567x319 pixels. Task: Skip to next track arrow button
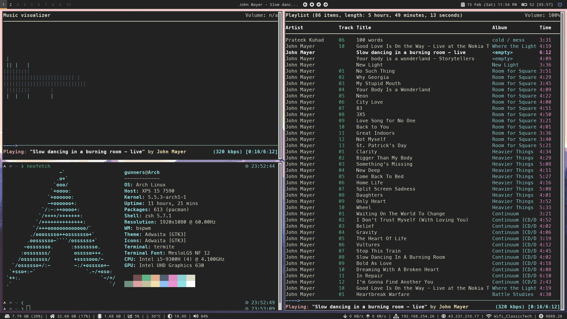pos(325,4)
